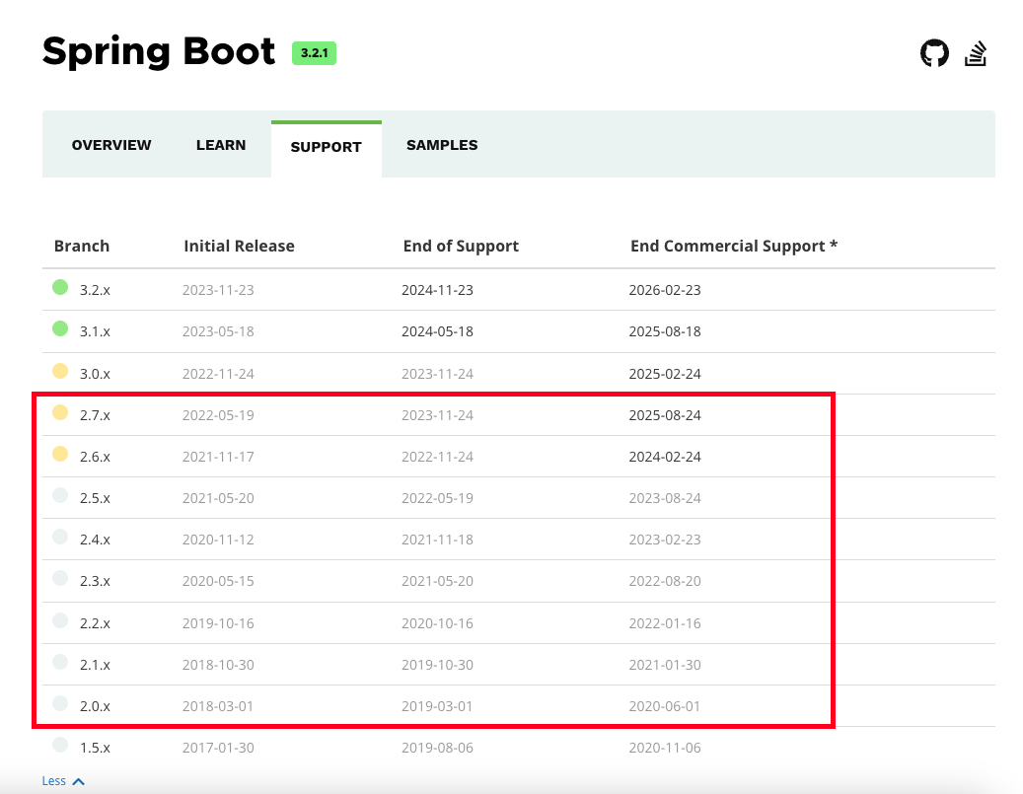The width and height of the screenshot is (1023, 794).
Task: Open the GitHub repository icon
Action: point(934,53)
